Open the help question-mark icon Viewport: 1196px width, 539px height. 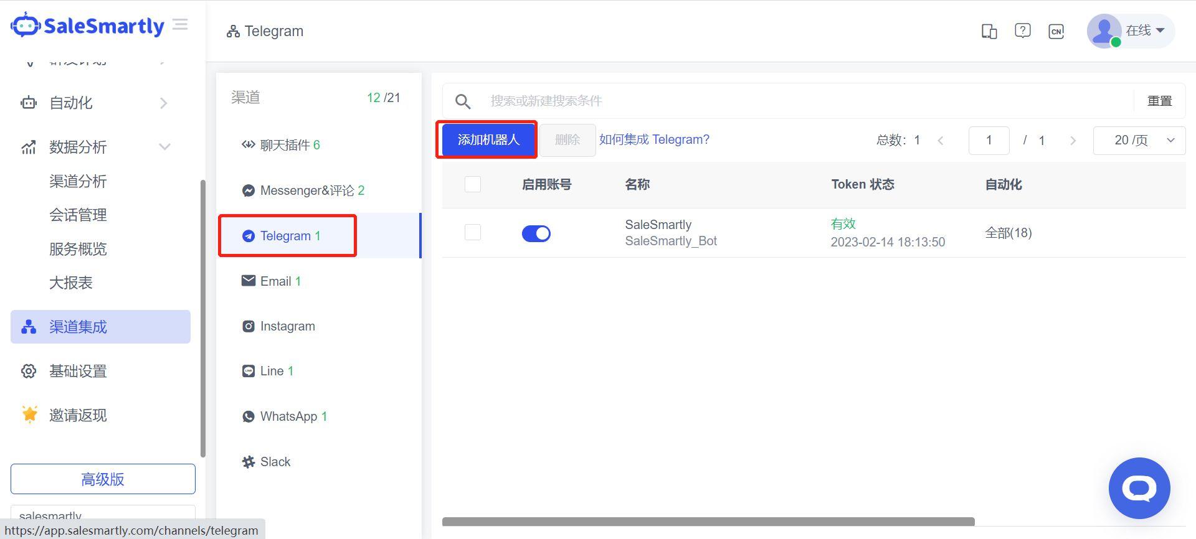(1022, 30)
